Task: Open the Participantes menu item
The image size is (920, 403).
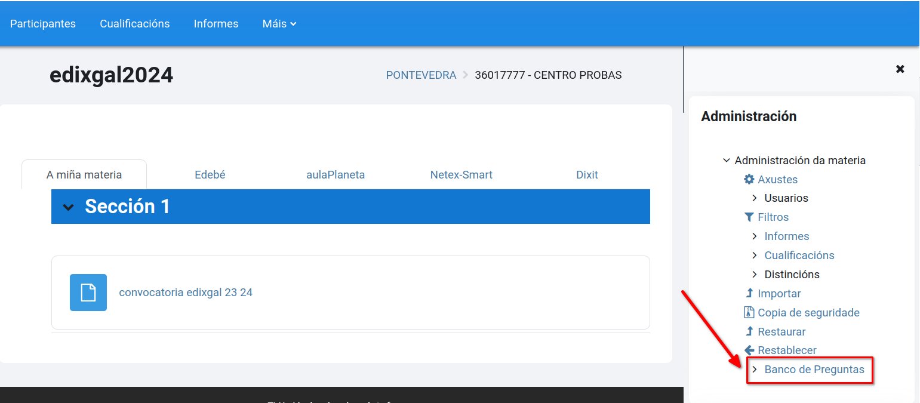Action: (x=42, y=24)
